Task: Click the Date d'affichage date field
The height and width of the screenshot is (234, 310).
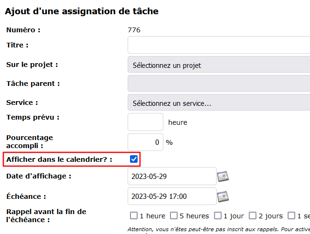Action: (172, 177)
